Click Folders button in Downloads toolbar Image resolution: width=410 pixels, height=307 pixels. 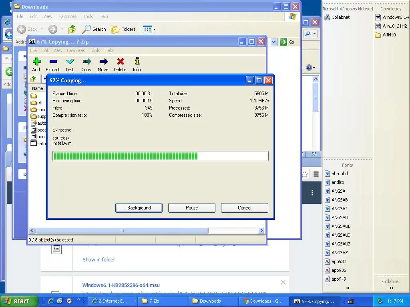tap(123, 29)
